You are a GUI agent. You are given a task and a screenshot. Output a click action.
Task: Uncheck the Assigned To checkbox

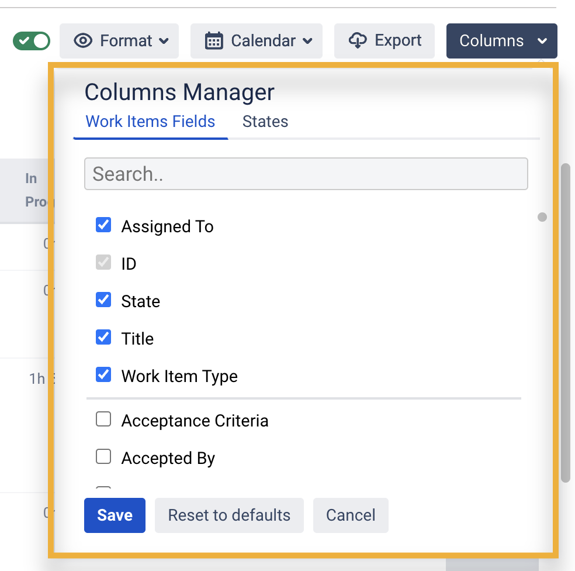[103, 225]
